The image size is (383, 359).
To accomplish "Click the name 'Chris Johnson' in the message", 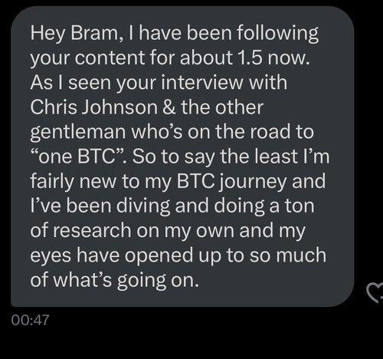I will point(93,107).
